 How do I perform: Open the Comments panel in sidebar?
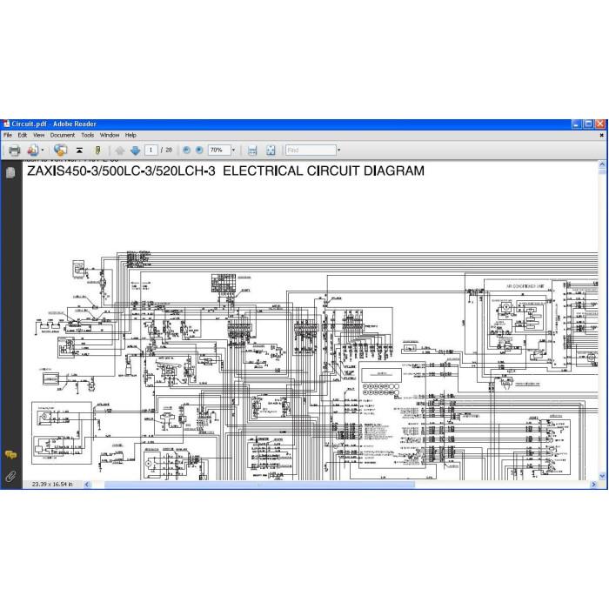click(10, 455)
